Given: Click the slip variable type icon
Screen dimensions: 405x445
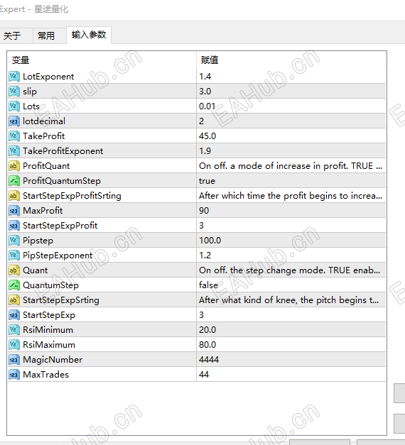Looking at the screenshot, I should (14, 92).
